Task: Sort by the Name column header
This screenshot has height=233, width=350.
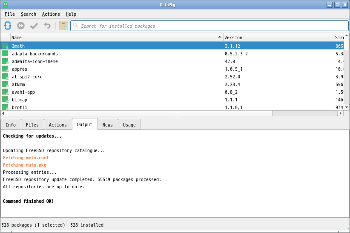Action: (x=117, y=37)
